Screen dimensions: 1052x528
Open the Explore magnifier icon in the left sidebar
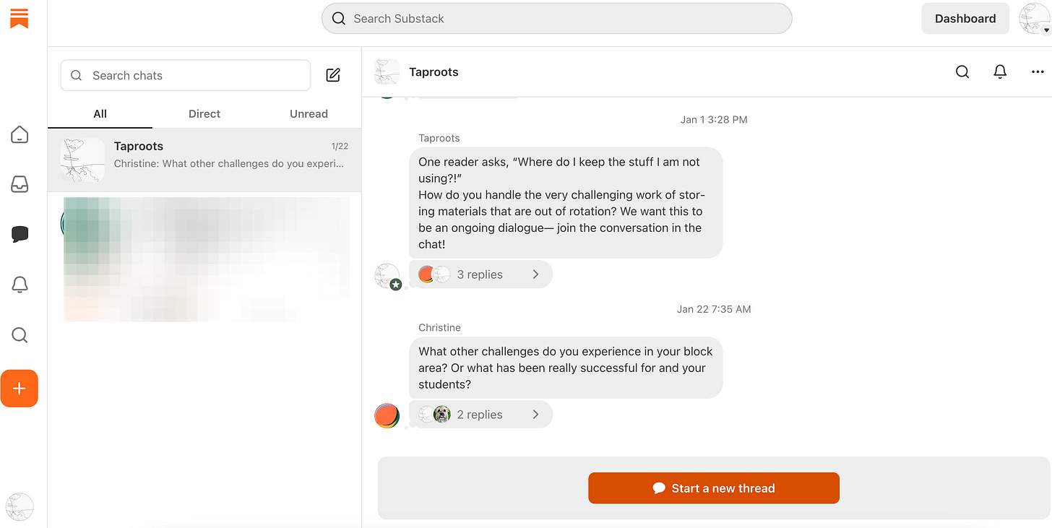[20, 335]
